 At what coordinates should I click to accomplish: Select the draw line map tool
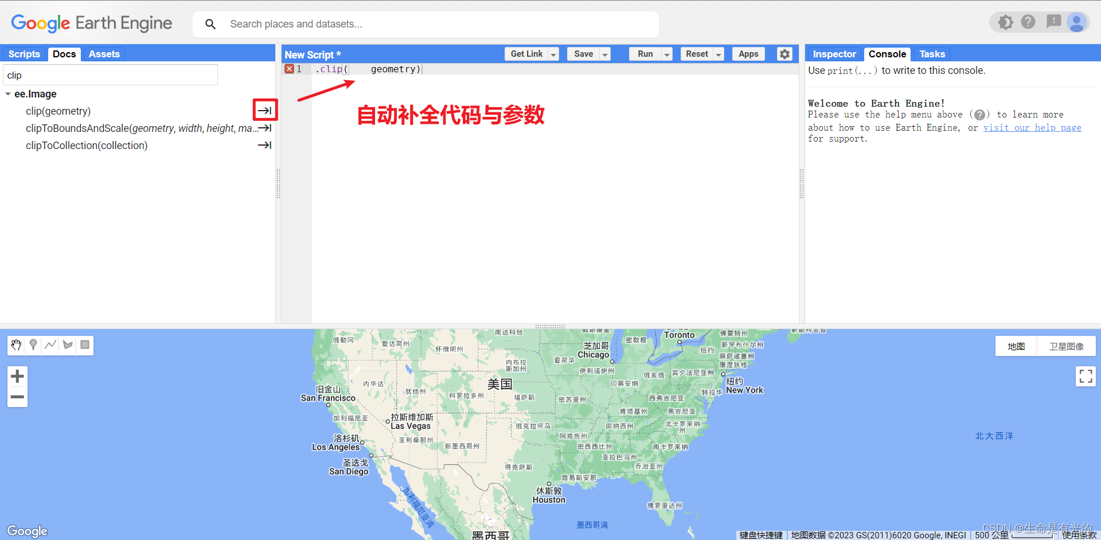[x=50, y=345]
